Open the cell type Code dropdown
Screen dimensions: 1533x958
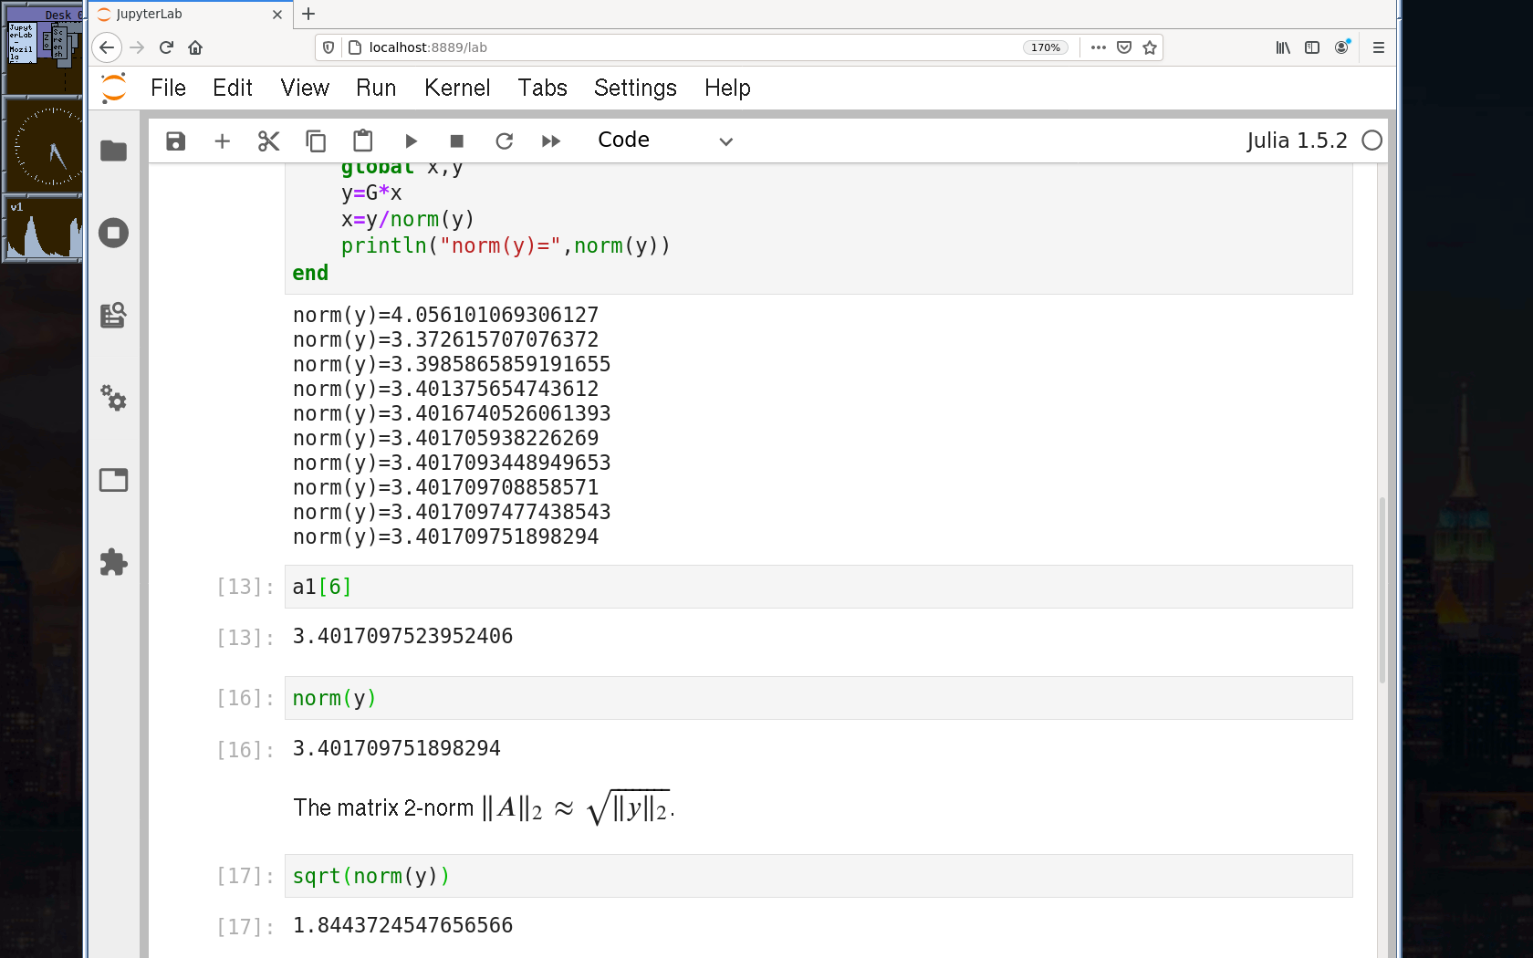click(x=664, y=141)
